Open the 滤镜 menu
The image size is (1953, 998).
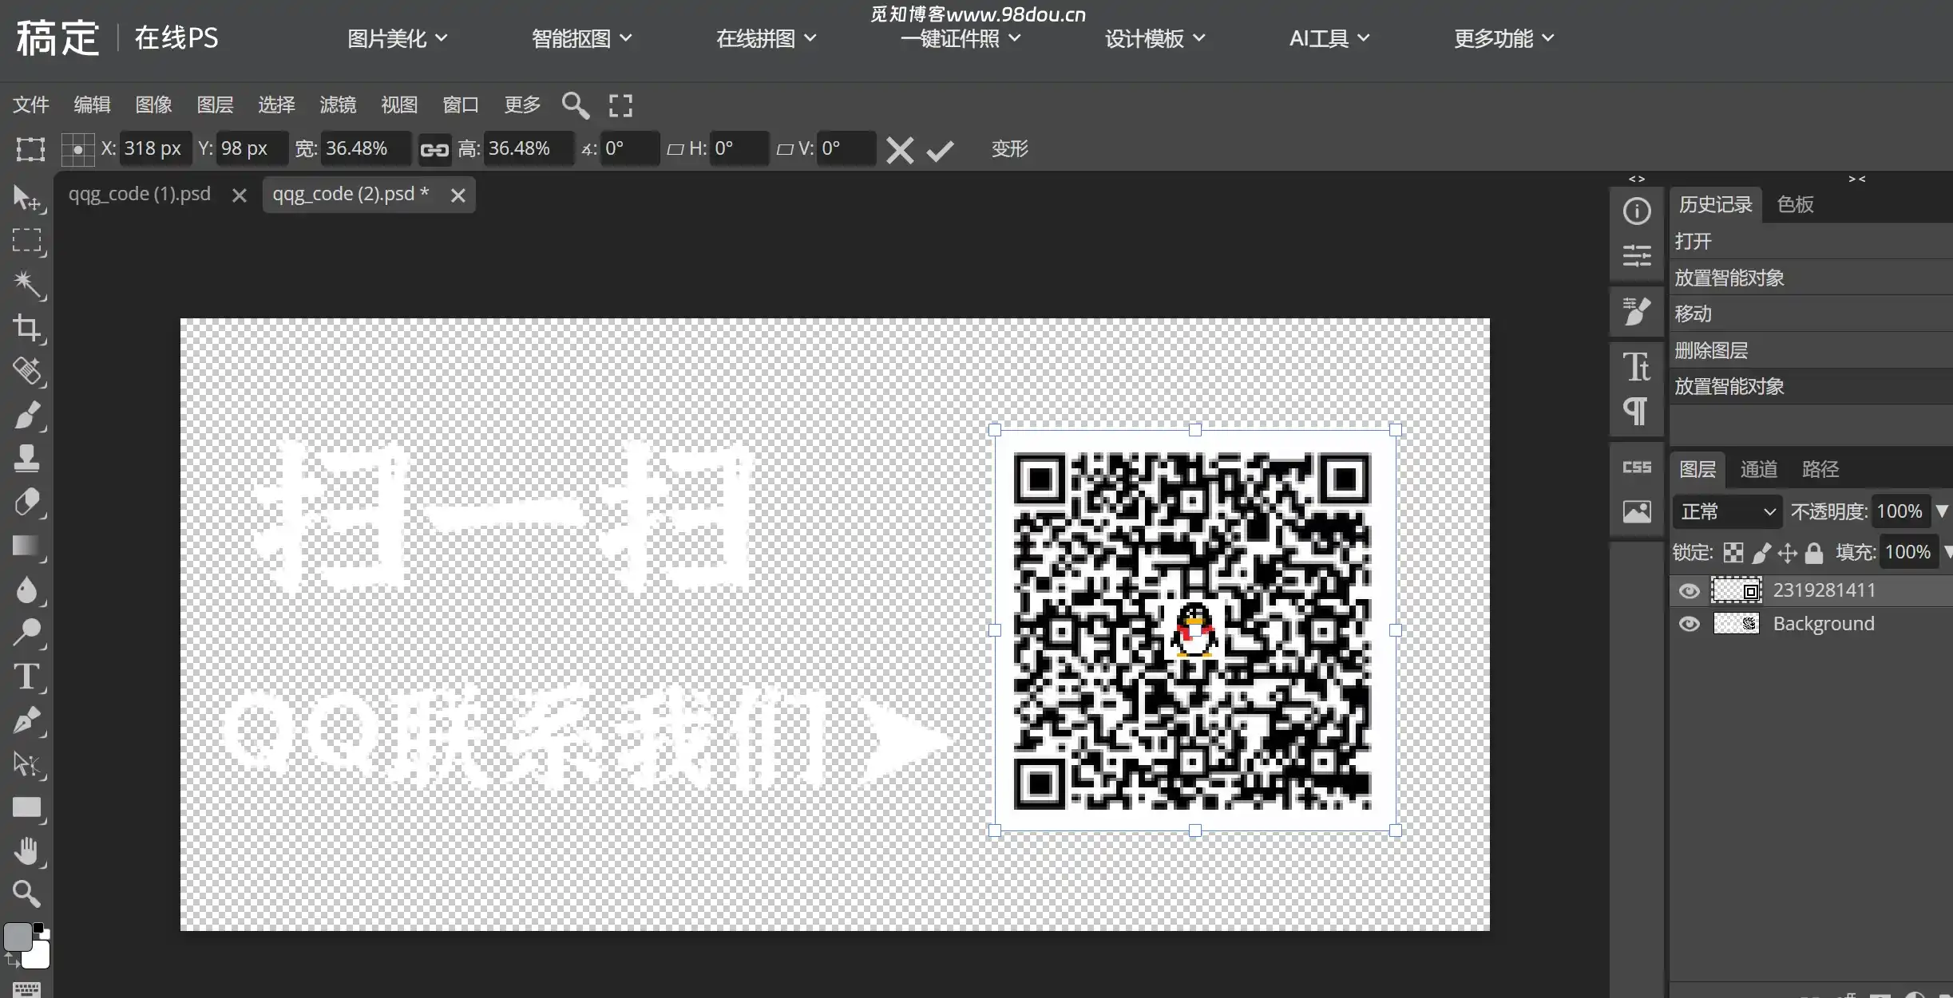click(x=338, y=105)
